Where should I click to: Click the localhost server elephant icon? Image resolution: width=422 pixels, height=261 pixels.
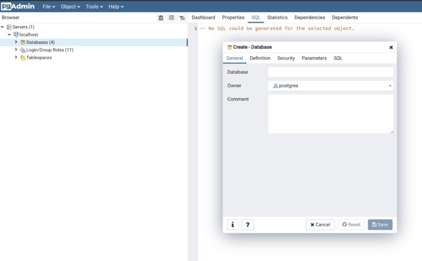pyautogui.click(x=16, y=34)
